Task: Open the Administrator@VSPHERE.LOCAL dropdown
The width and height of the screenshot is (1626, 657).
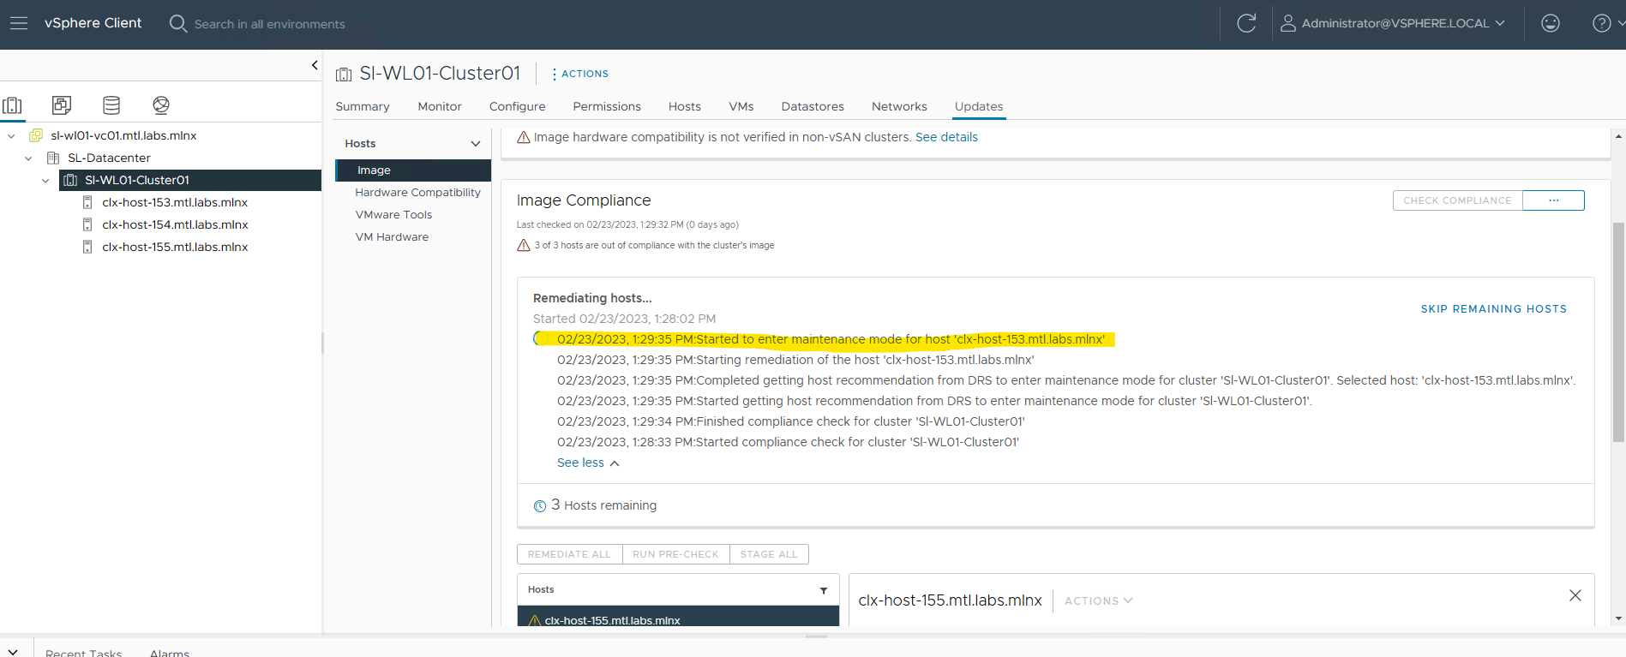Action: (1403, 23)
